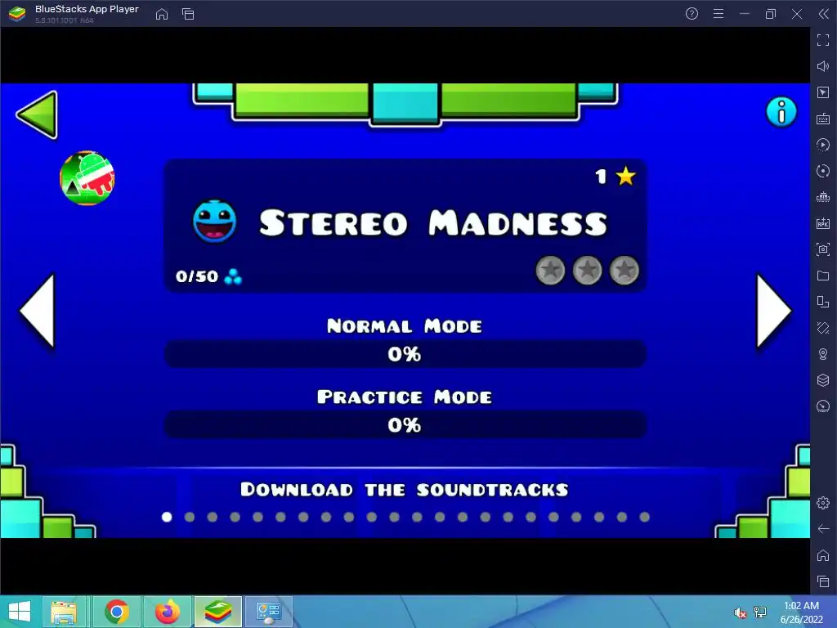The width and height of the screenshot is (837, 628).
Task: Click the BlueStacks shake/rotate icon
Action: click(823, 328)
